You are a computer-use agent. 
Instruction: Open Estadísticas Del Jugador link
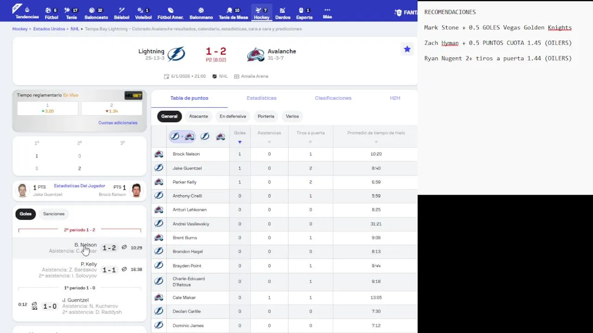[80, 186]
